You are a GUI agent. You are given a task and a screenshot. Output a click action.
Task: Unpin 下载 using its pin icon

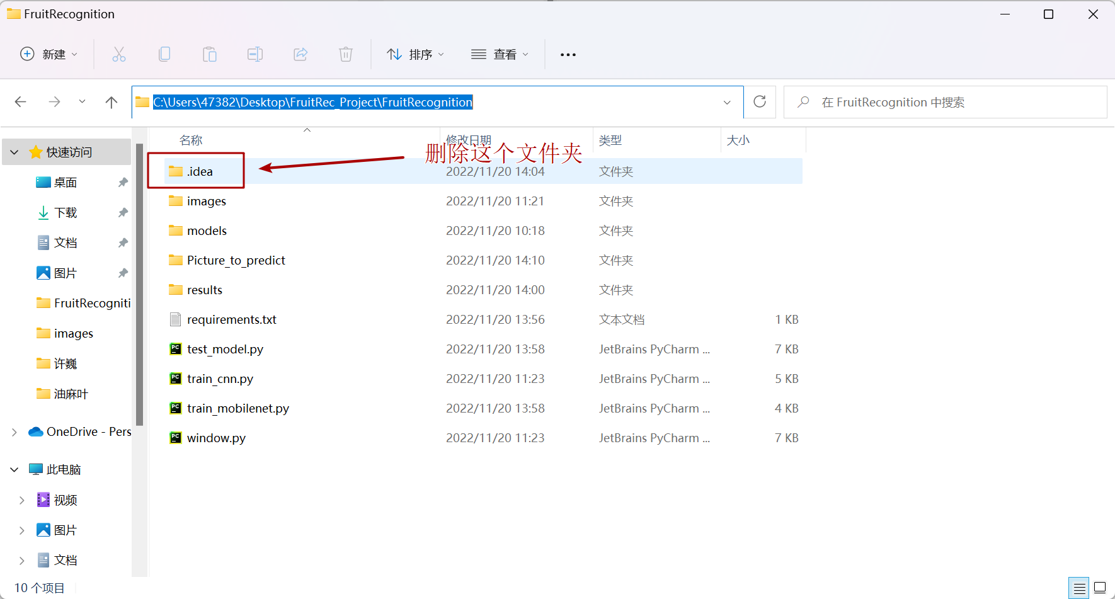[x=123, y=213]
